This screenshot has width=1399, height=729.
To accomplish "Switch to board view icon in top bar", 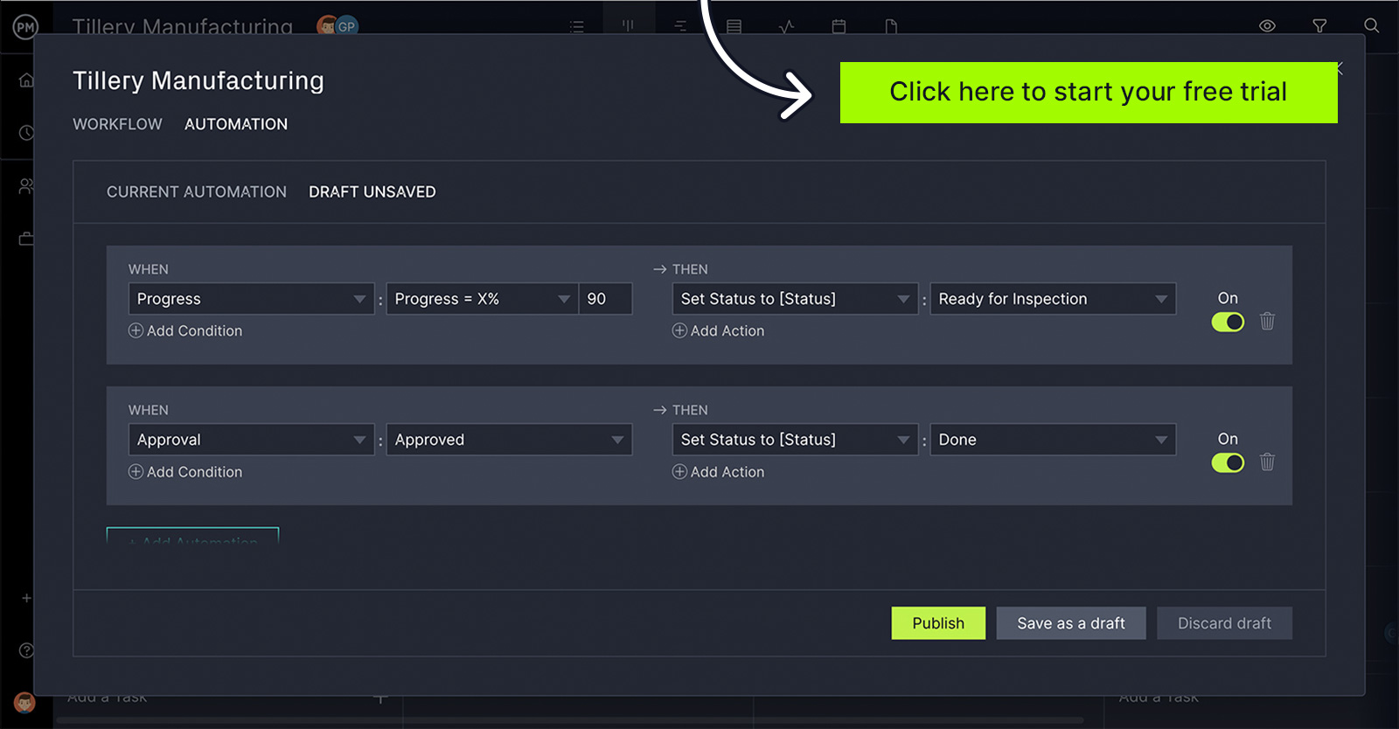I will pos(628,26).
